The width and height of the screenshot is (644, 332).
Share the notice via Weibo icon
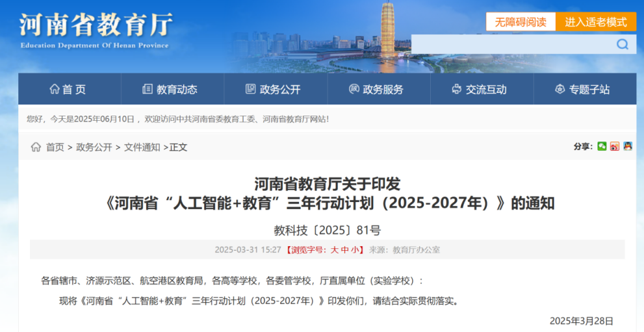(615, 146)
